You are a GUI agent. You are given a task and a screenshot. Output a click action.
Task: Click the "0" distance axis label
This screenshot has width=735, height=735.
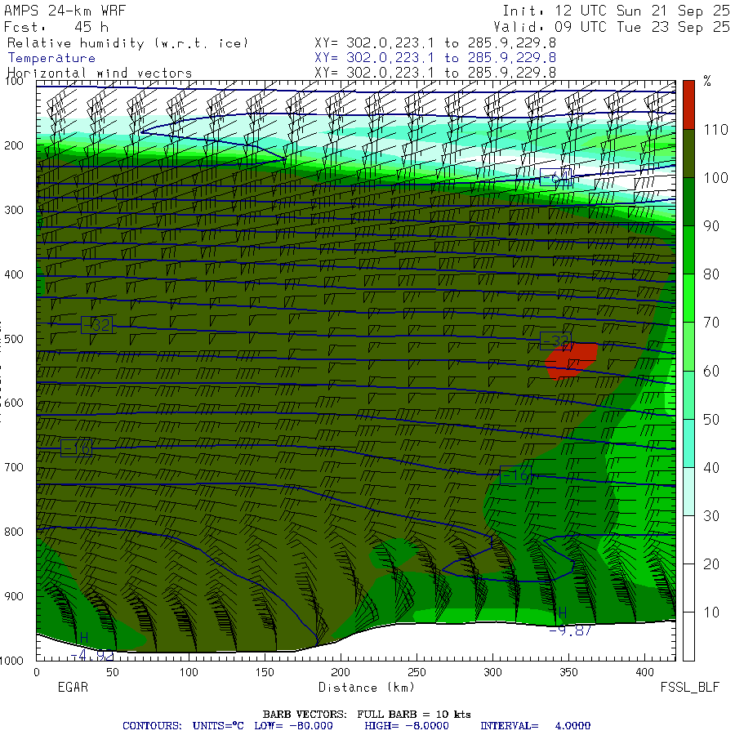(x=37, y=672)
